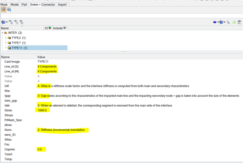
Task: Click the TYPE7 folder icon
Action: coord(9,43)
